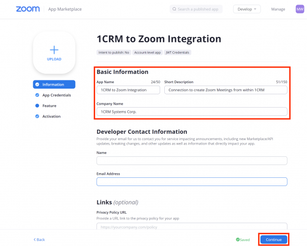Click the Feature step dot icon
Screen dimensions: 307x246
pos(37,106)
